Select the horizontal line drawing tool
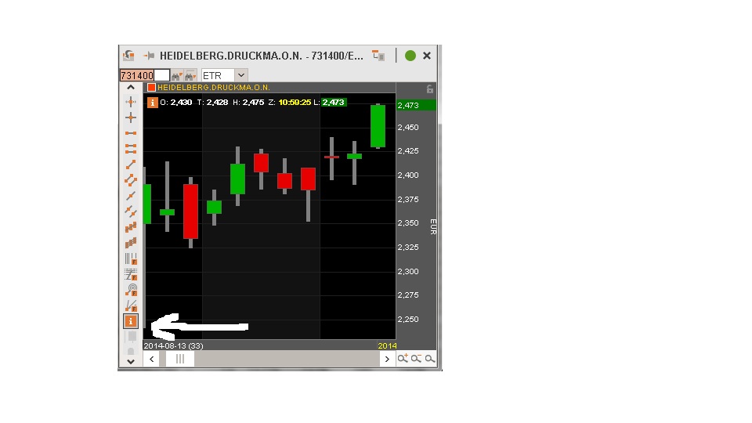 131,133
